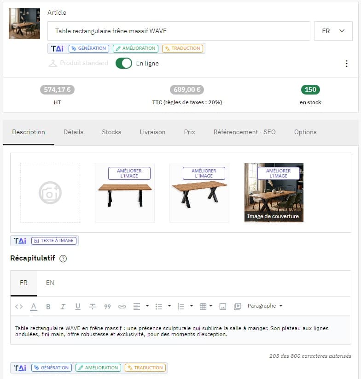Viewport: 361px width, 379px height.
Task: Open the three-dot more options menu
Action: 347,64
